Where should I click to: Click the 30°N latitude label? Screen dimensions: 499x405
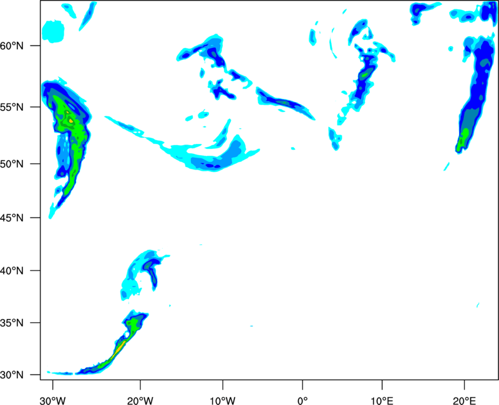point(12,375)
